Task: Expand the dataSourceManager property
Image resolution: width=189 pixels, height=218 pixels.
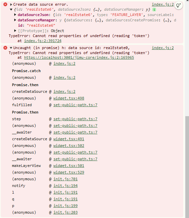Action: tap(15, 20)
